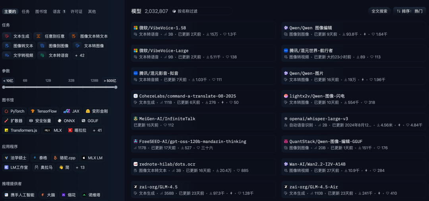Click the MLX LM apple icon
The height and width of the screenshot is (201, 429).
[x=83, y=158]
